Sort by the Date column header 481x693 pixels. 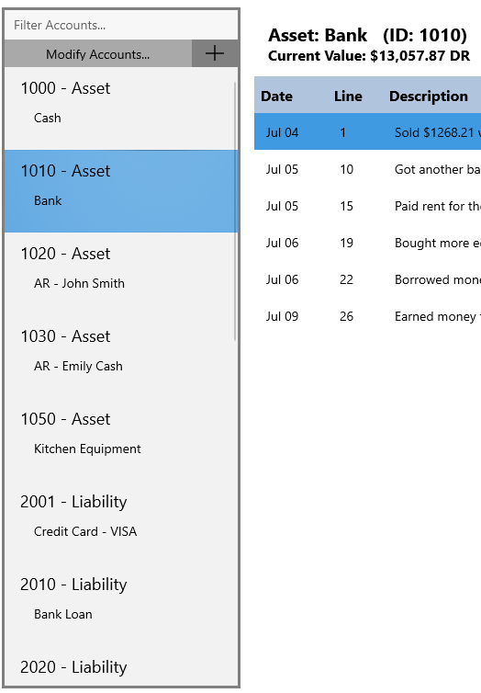276,96
